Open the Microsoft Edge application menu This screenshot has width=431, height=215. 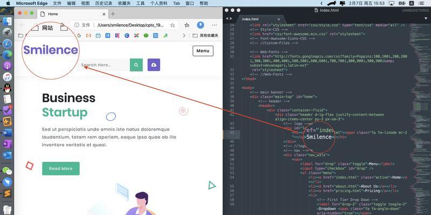coord(32,3)
